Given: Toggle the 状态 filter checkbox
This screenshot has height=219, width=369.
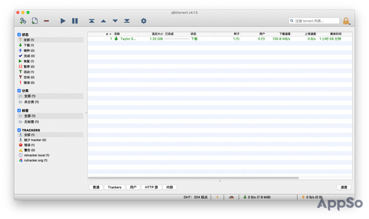Looking at the screenshot, I should [19, 34].
